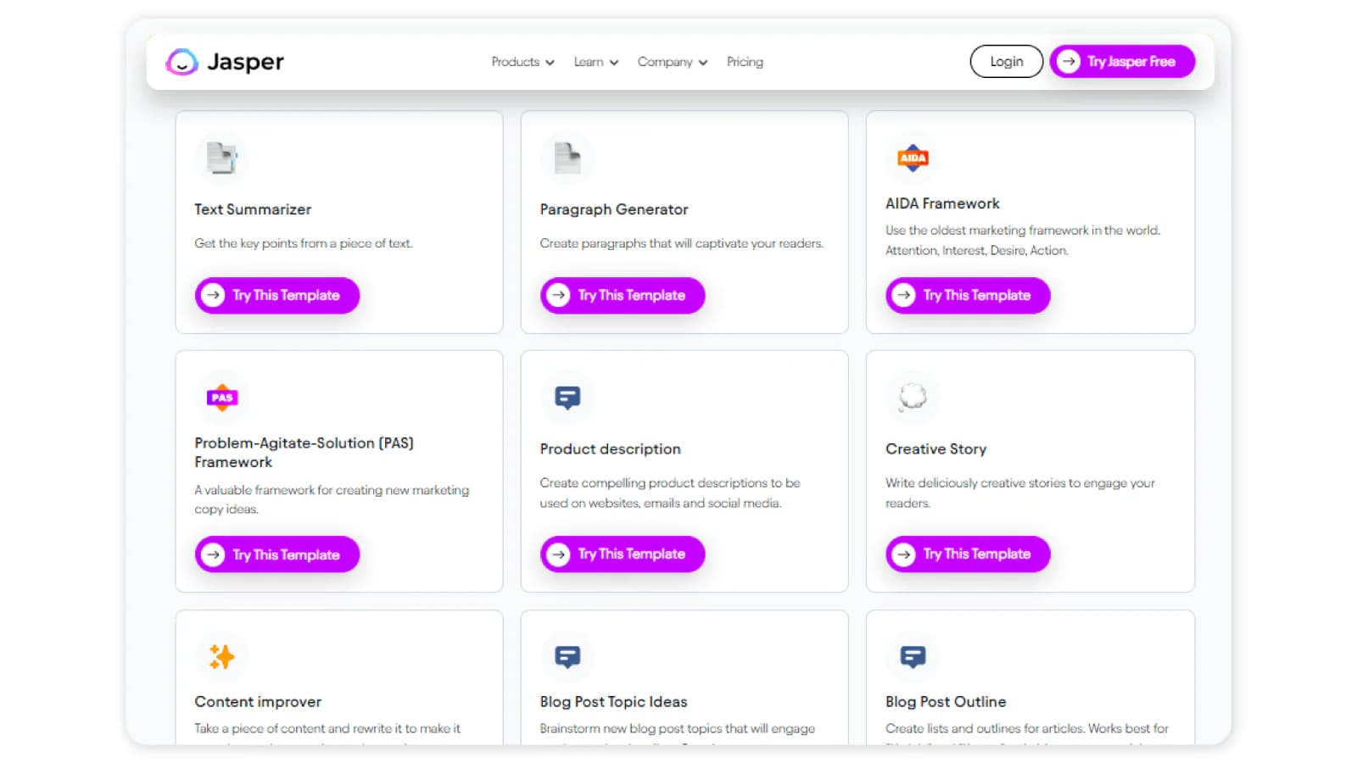Click arrow icon in Text Summarizer's template button

click(213, 295)
